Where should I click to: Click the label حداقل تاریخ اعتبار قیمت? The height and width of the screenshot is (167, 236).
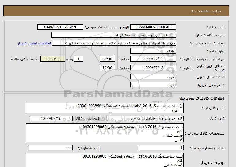click(x=211, y=68)
